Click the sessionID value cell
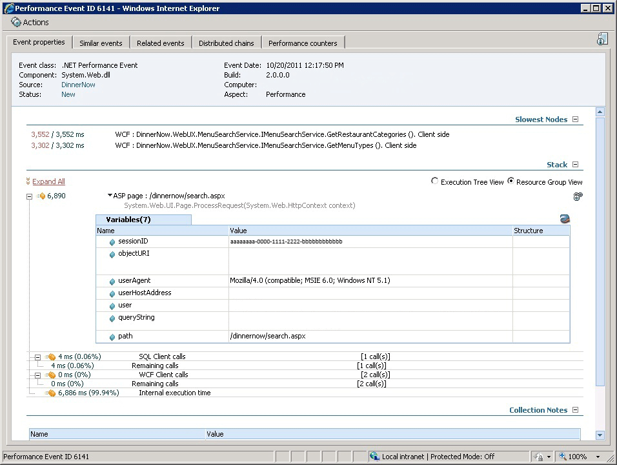Screen dimensions: 617x465 370,242
